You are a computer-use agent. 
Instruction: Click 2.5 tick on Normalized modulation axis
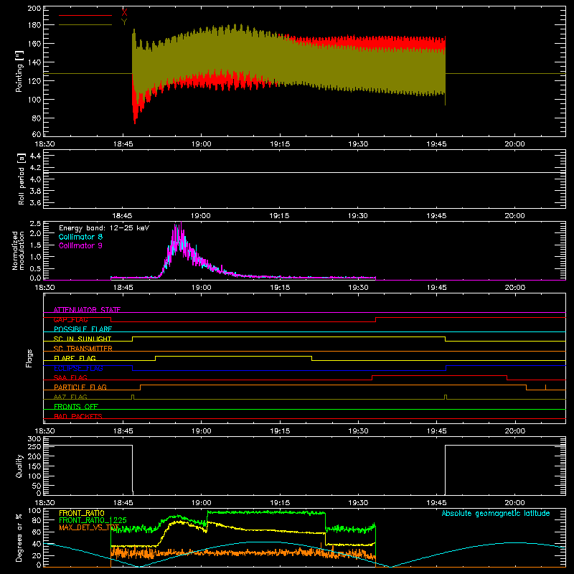tap(35, 223)
